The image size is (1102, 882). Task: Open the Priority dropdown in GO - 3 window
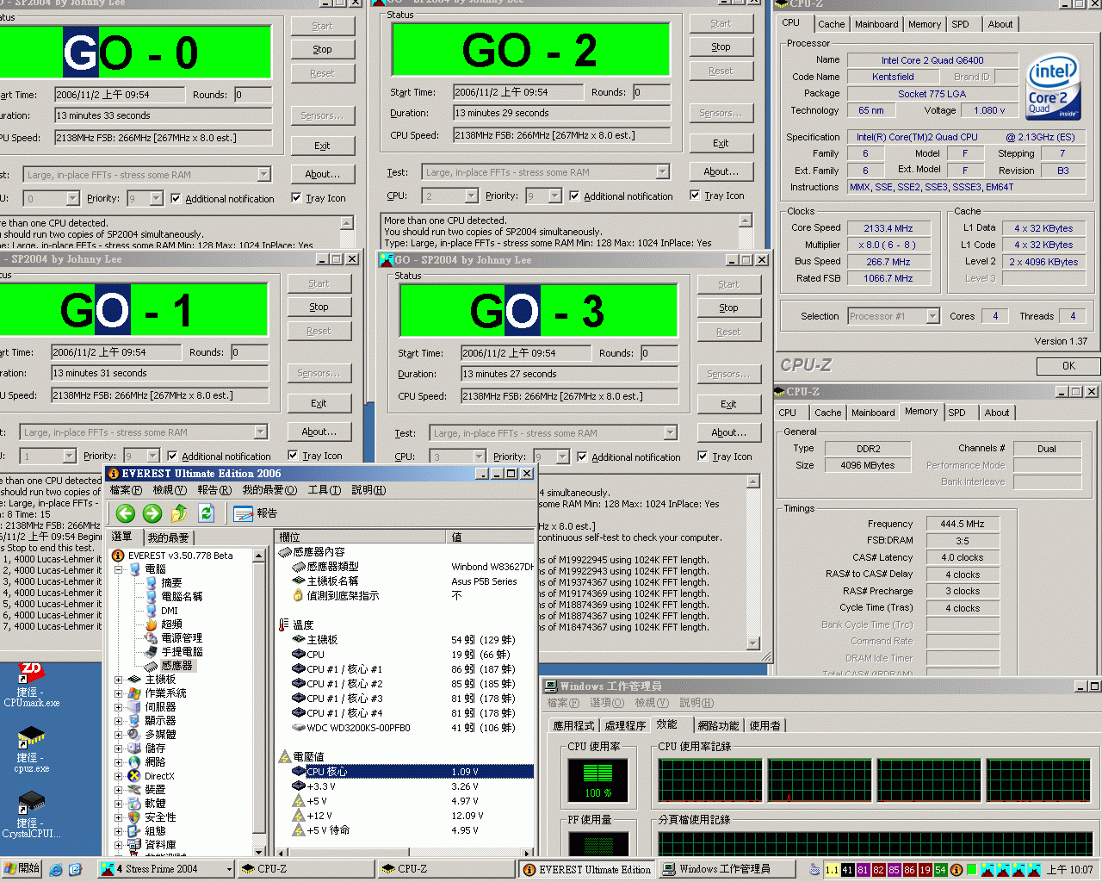pyautogui.click(x=562, y=457)
